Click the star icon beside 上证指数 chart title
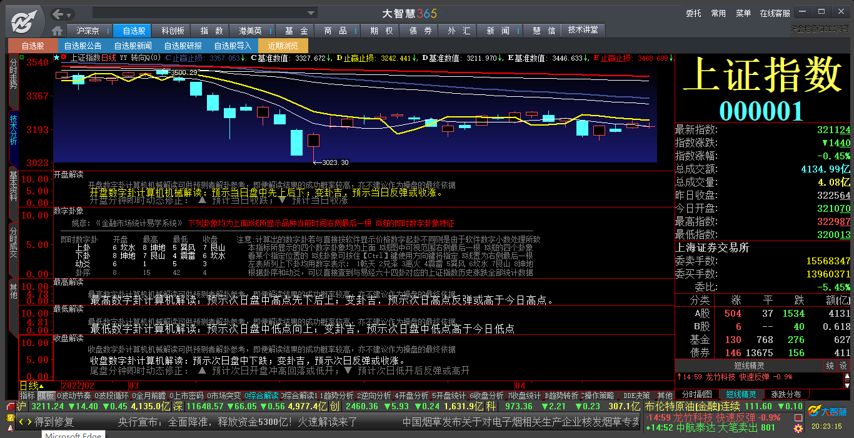 (56, 57)
